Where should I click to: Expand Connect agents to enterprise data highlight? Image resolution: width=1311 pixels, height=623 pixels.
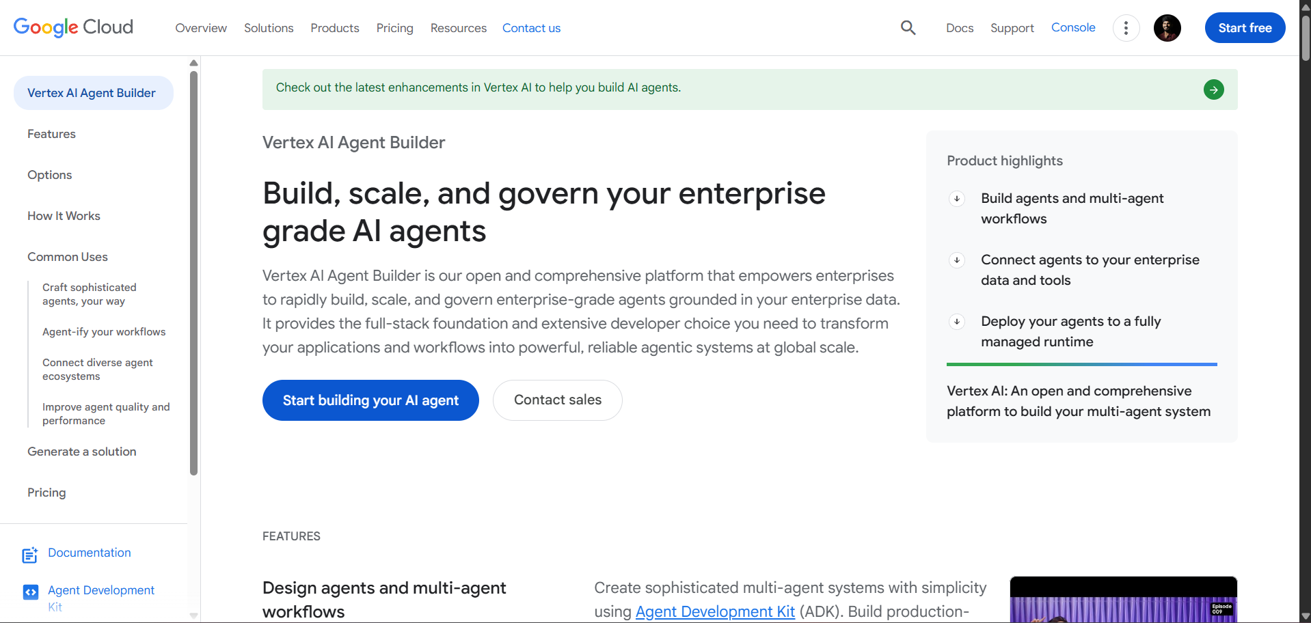[957, 260]
